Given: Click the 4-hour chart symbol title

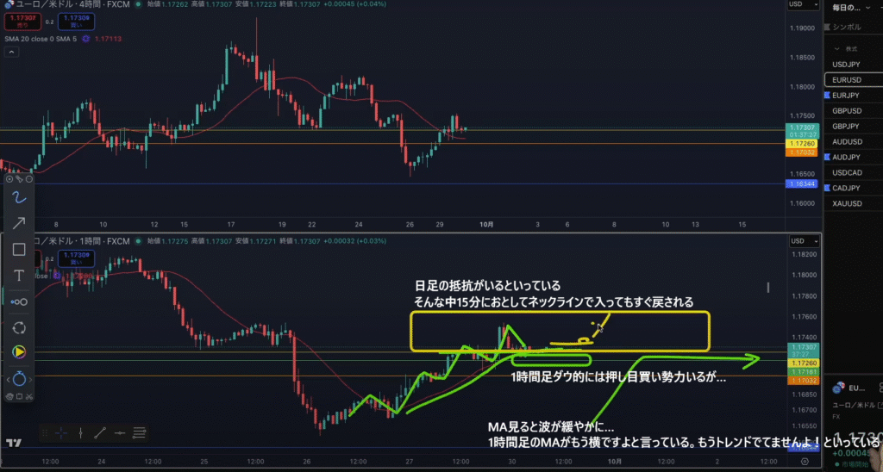Looking at the screenshot, I should (72, 4).
